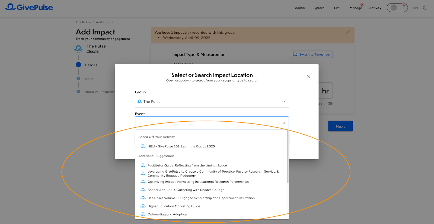Click icon beside Bonner April 2024 Gathering
The height and width of the screenshot is (224, 434).
coord(143,190)
